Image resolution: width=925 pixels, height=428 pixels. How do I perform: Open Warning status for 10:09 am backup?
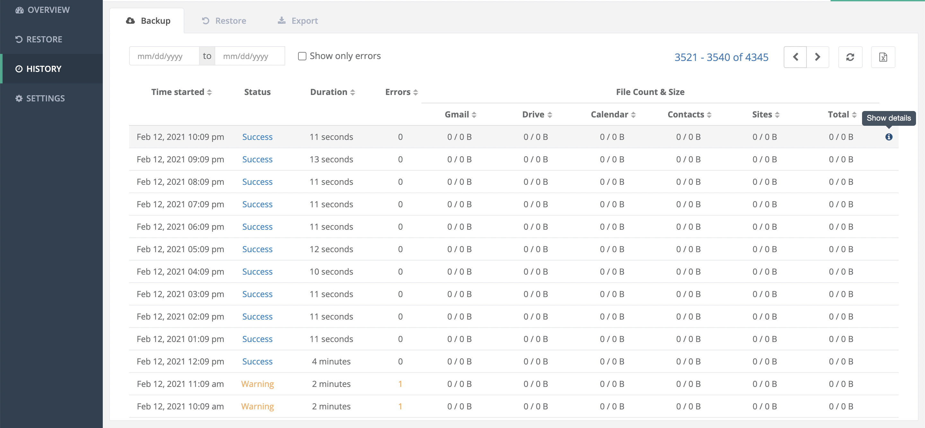coord(257,406)
